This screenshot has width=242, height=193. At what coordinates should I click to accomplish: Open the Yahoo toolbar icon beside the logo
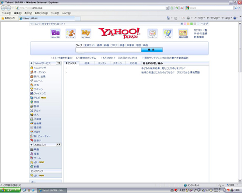(x=153, y=34)
